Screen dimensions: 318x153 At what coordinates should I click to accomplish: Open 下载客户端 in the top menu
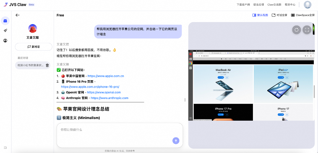244,5
